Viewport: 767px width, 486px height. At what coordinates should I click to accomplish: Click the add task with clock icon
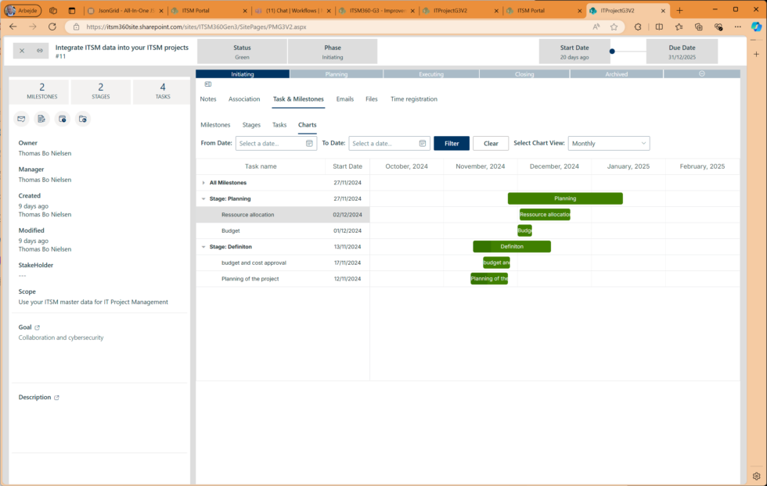click(x=63, y=119)
